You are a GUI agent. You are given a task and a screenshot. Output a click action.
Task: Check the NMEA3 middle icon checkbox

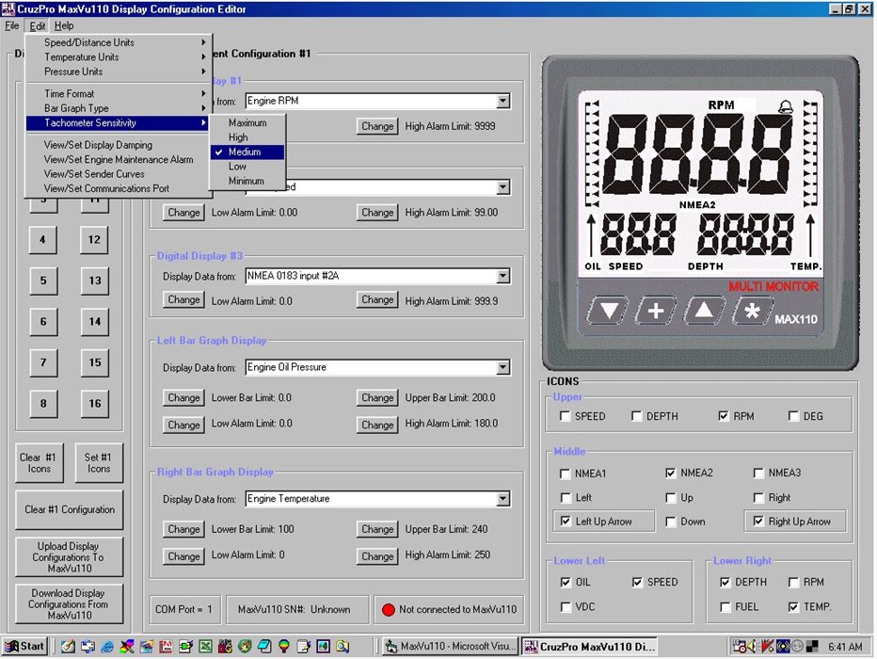pos(758,473)
